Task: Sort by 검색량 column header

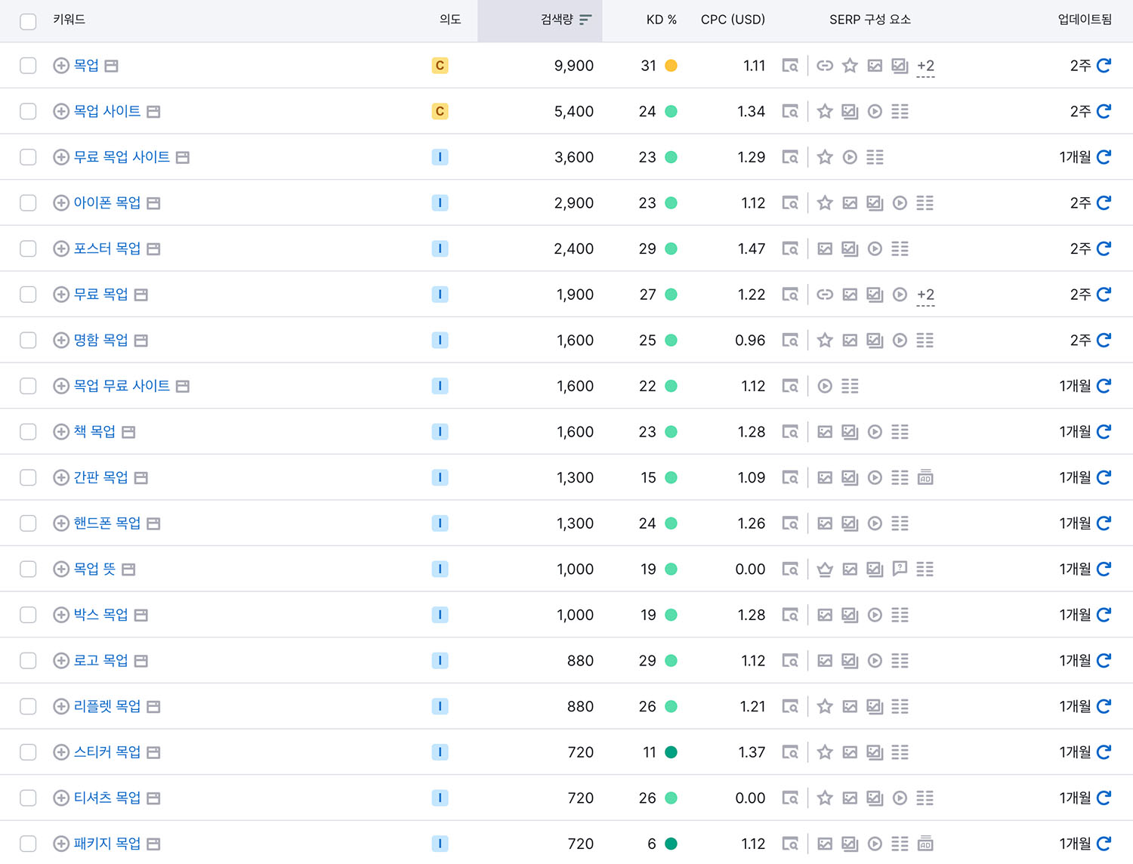Action: (x=566, y=20)
